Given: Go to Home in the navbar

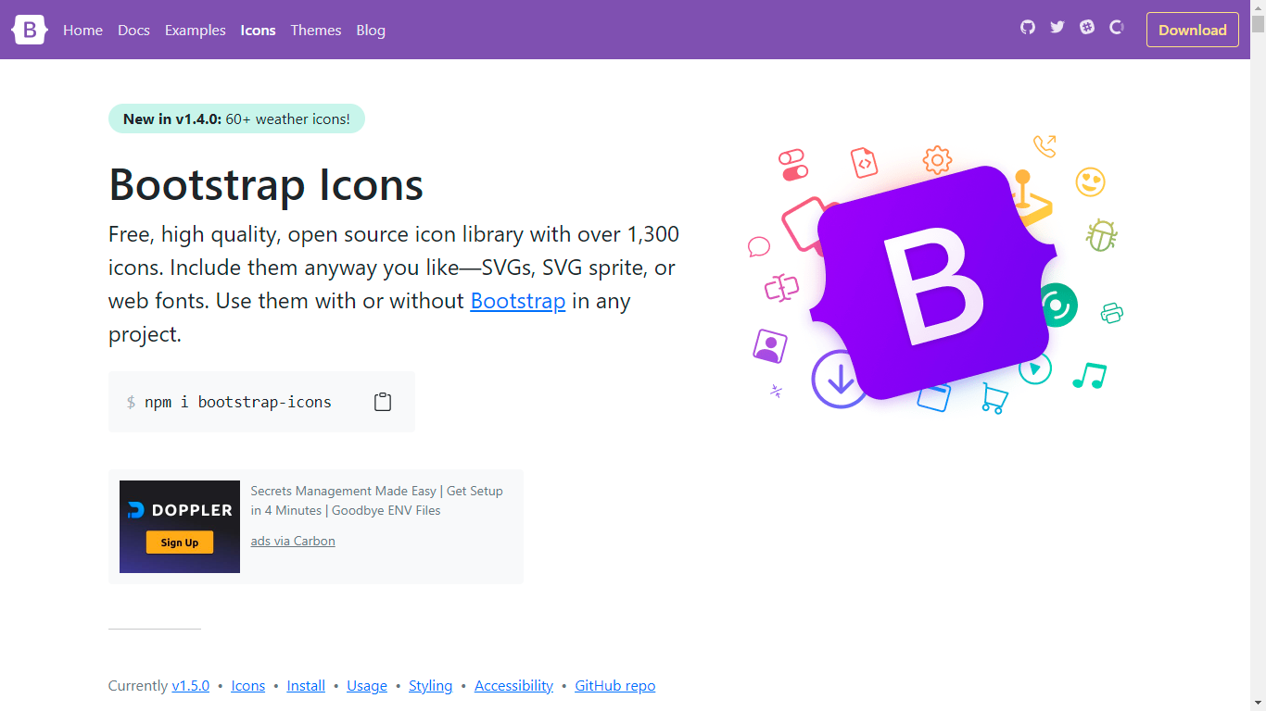Looking at the screenshot, I should (x=82, y=30).
